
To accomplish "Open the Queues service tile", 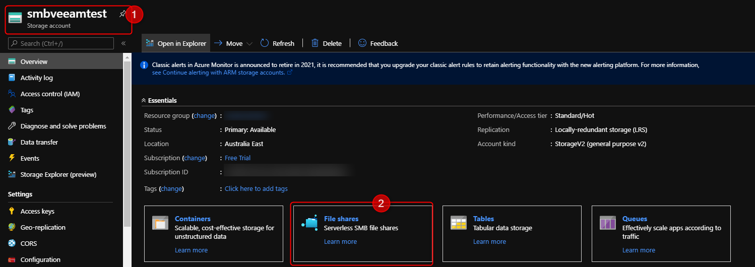I will pos(635,219).
